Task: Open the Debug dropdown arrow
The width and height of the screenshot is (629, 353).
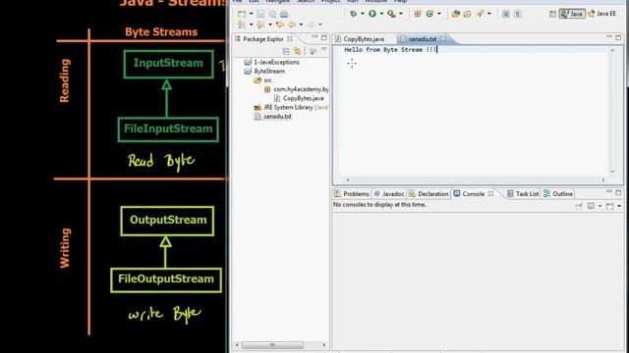Action: (x=363, y=14)
